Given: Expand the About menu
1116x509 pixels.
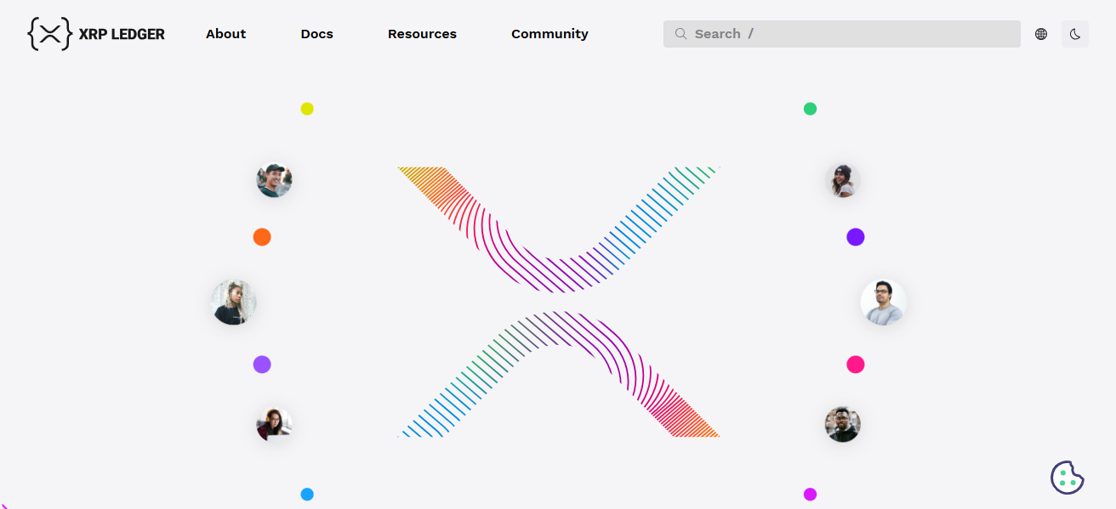Looking at the screenshot, I should [225, 34].
